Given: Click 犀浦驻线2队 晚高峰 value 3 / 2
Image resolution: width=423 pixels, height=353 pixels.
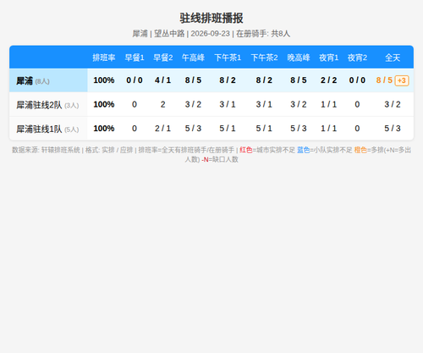Looking at the screenshot, I should (x=299, y=104).
